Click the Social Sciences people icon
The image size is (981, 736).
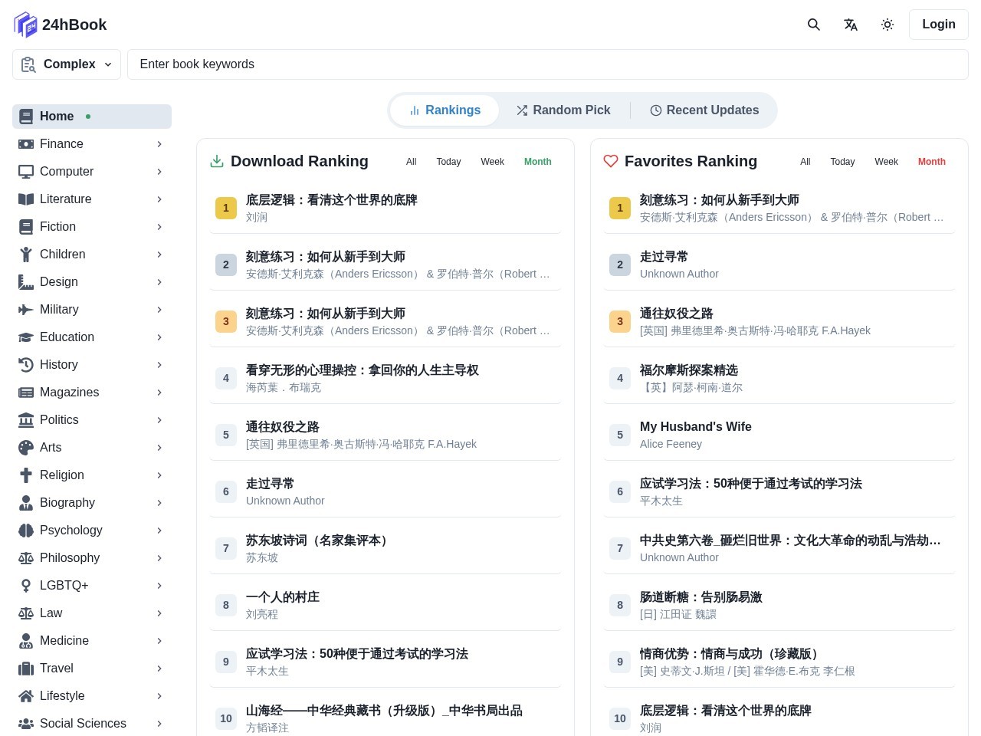coord(26,724)
